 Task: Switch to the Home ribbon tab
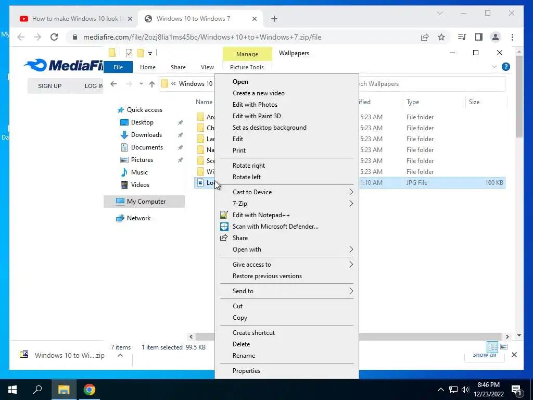pos(147,67)
